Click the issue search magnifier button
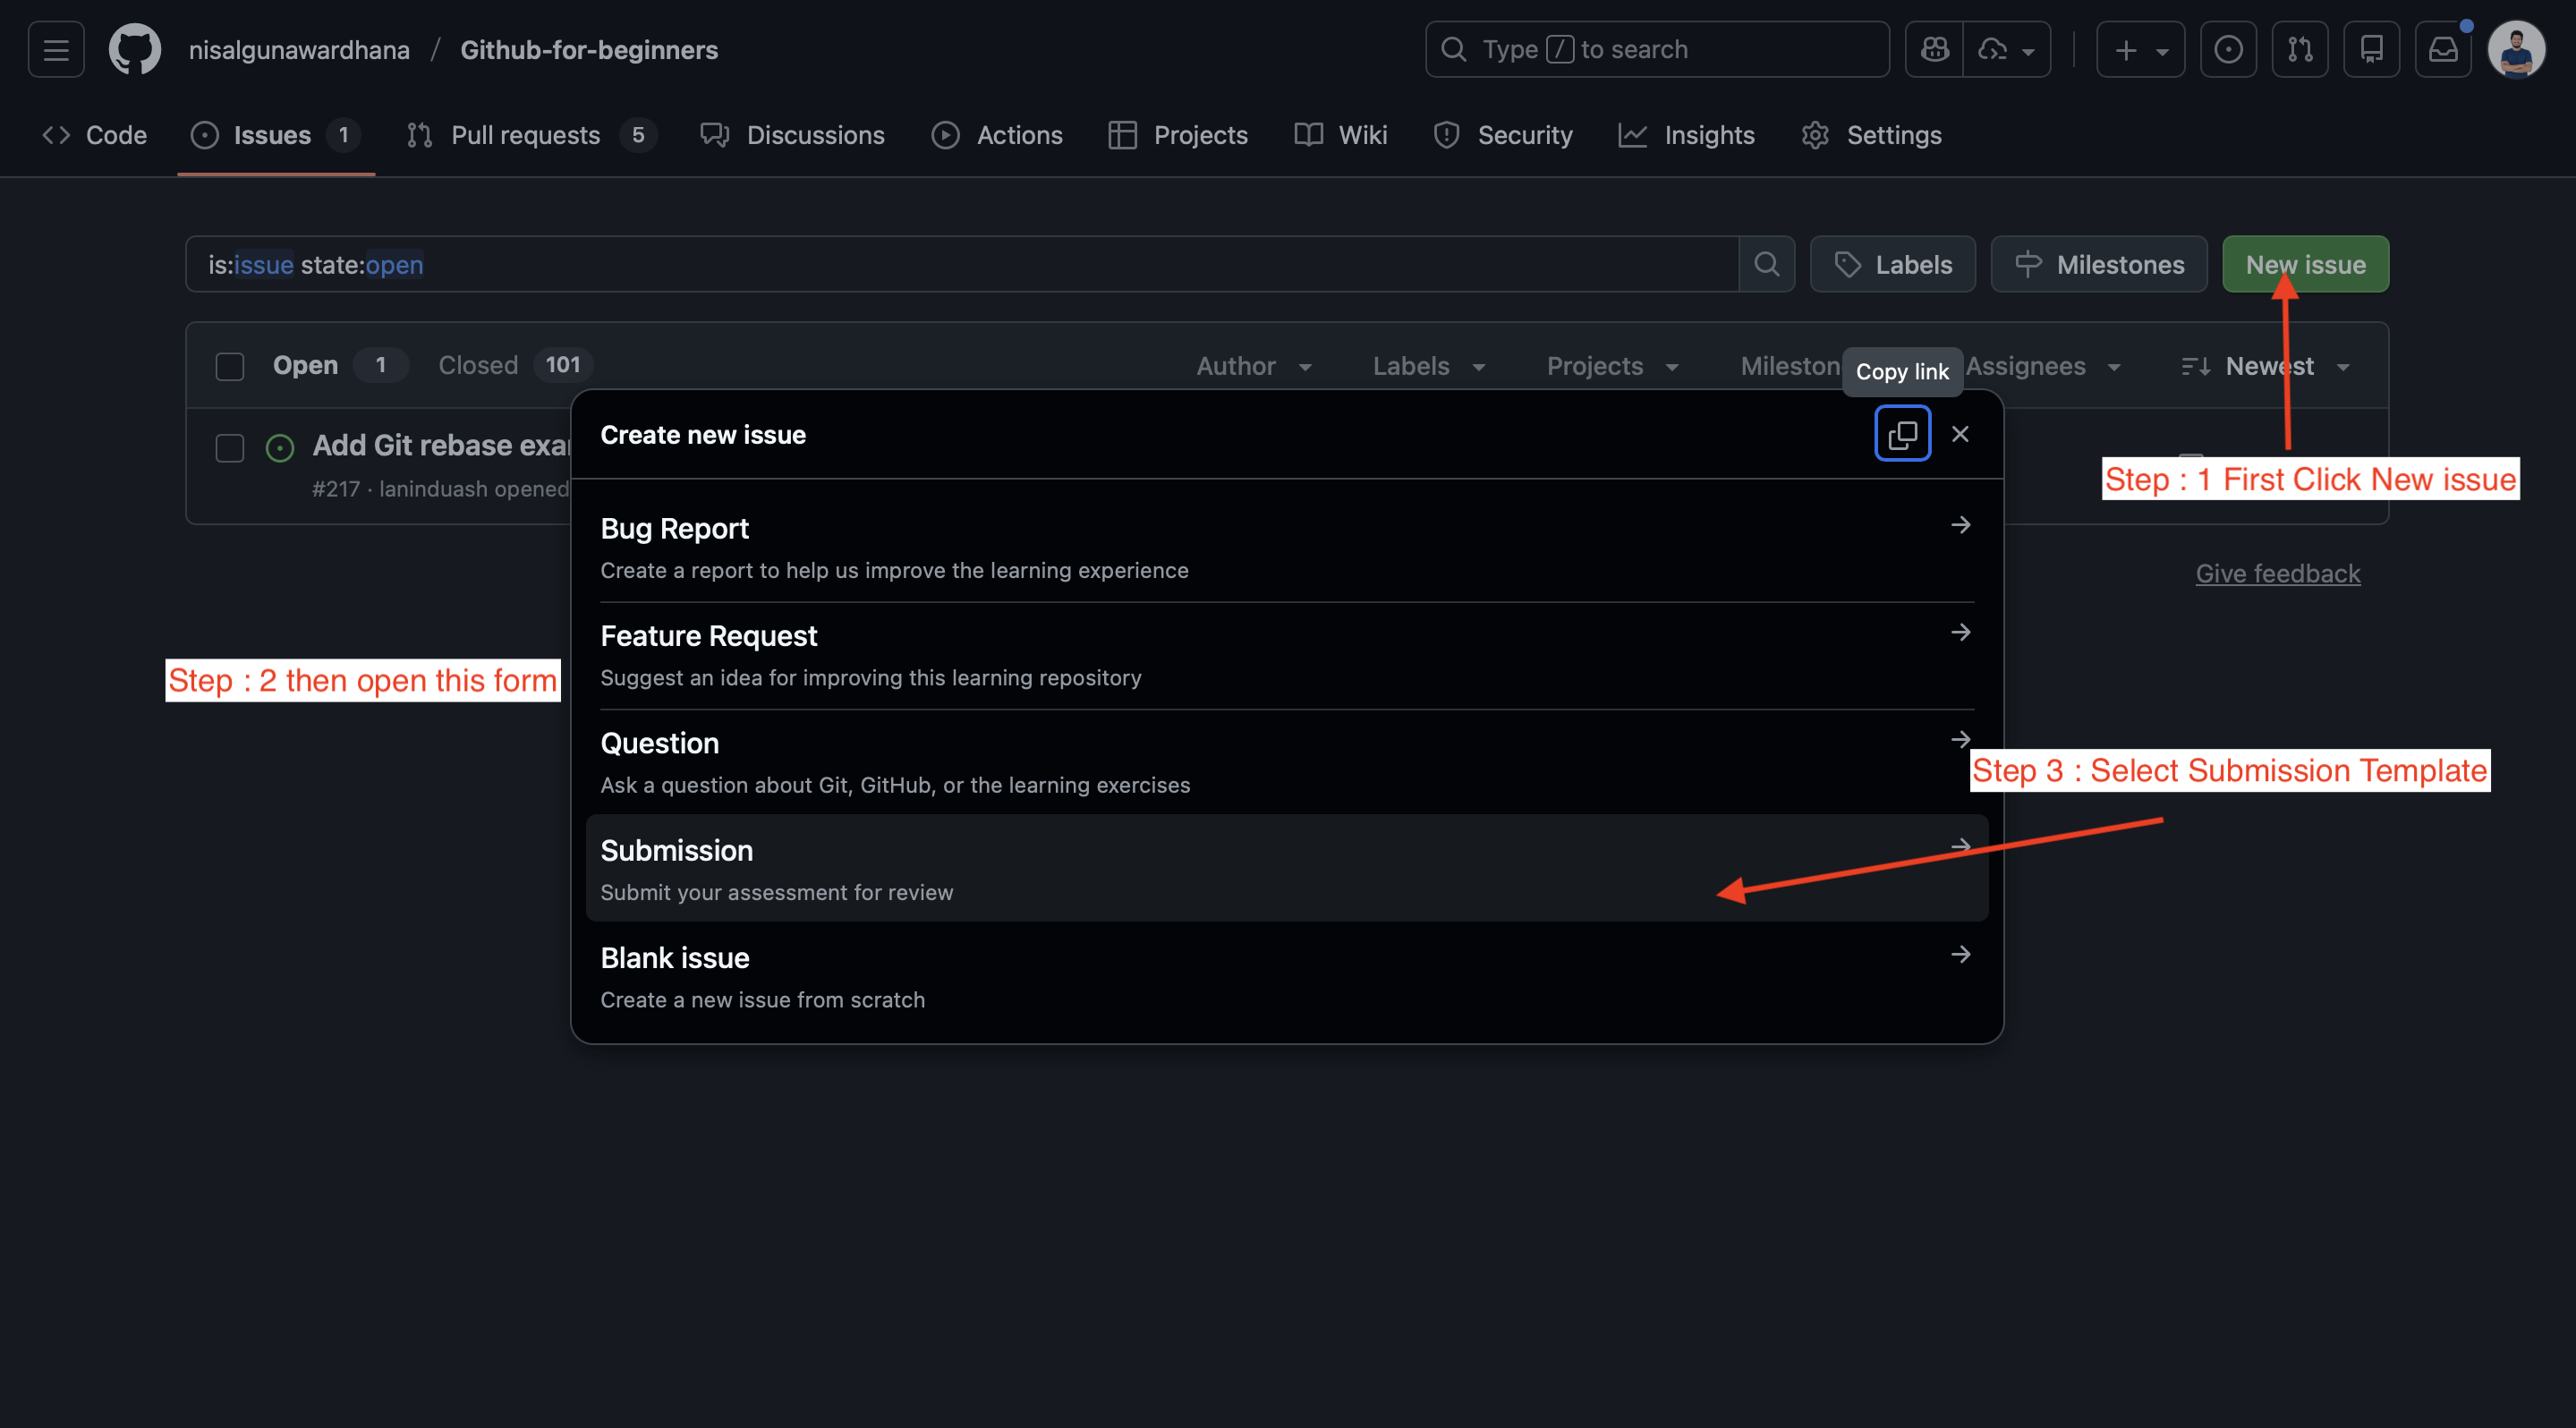The width and height of the screenshot is (2576, 1428). coord(1767,264)
